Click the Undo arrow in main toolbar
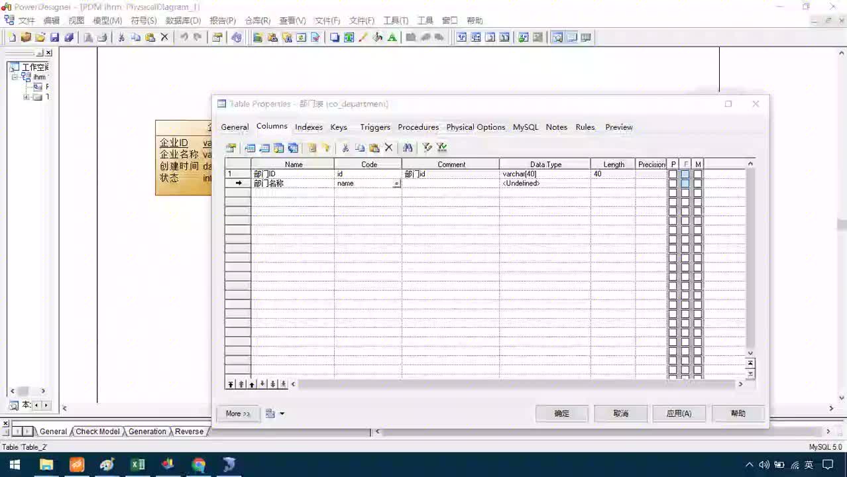Viewport: 847px width, 477px height. coord(184,38)
